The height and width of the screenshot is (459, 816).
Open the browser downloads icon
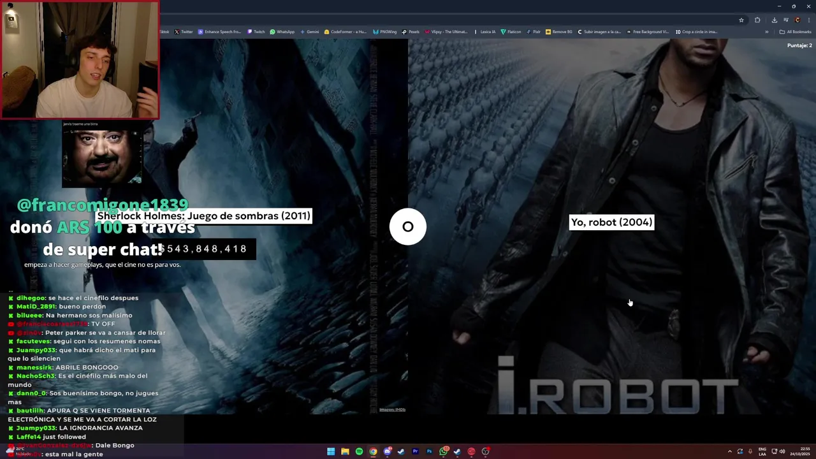pos(775,20)
